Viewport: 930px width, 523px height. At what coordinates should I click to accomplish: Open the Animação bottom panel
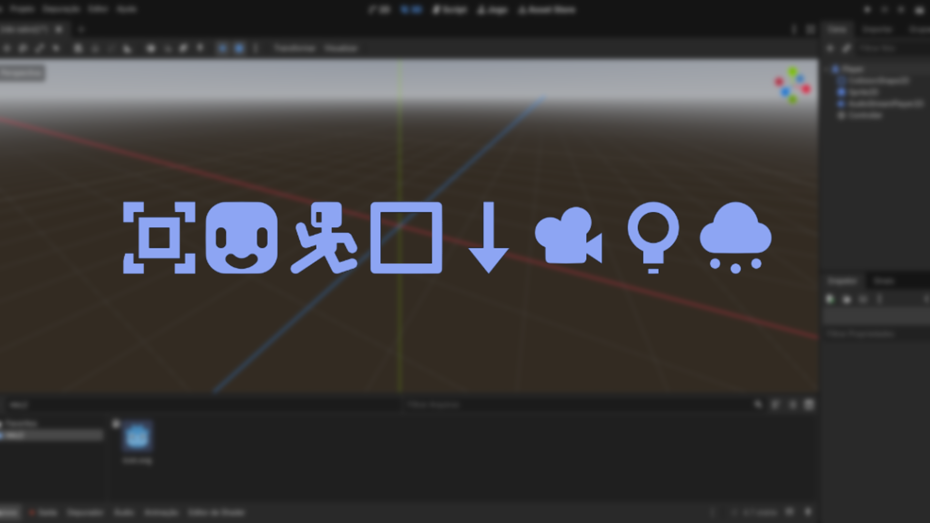(x=161, y=512)
